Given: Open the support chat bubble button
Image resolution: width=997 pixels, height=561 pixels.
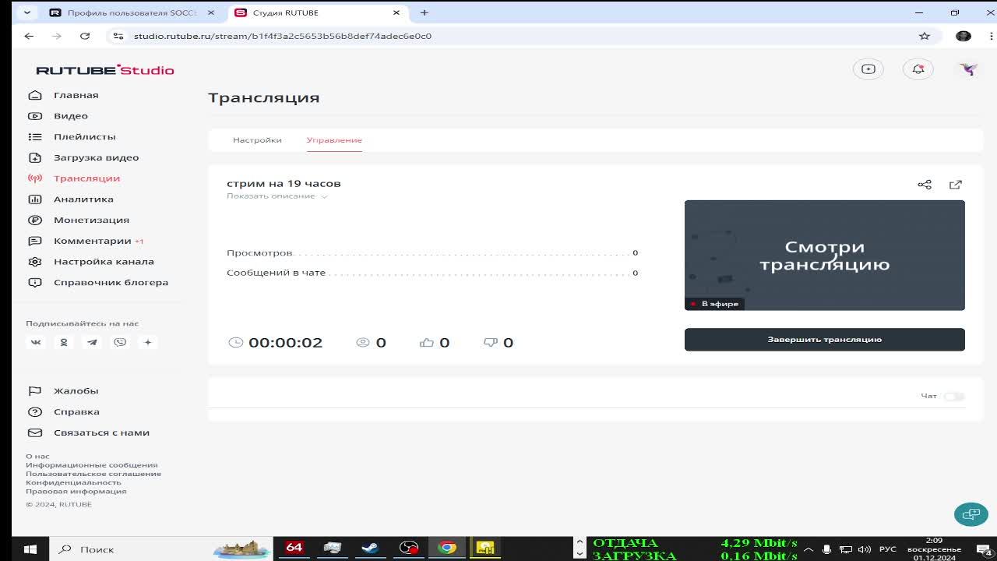Looking at the screenshot, I should click(x=971, y=514).
